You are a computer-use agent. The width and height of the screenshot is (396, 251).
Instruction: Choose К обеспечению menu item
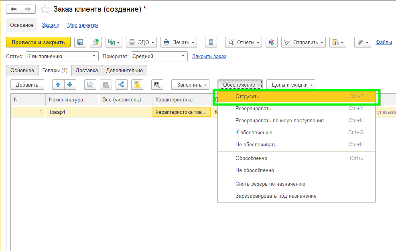(x=296, y=133)
